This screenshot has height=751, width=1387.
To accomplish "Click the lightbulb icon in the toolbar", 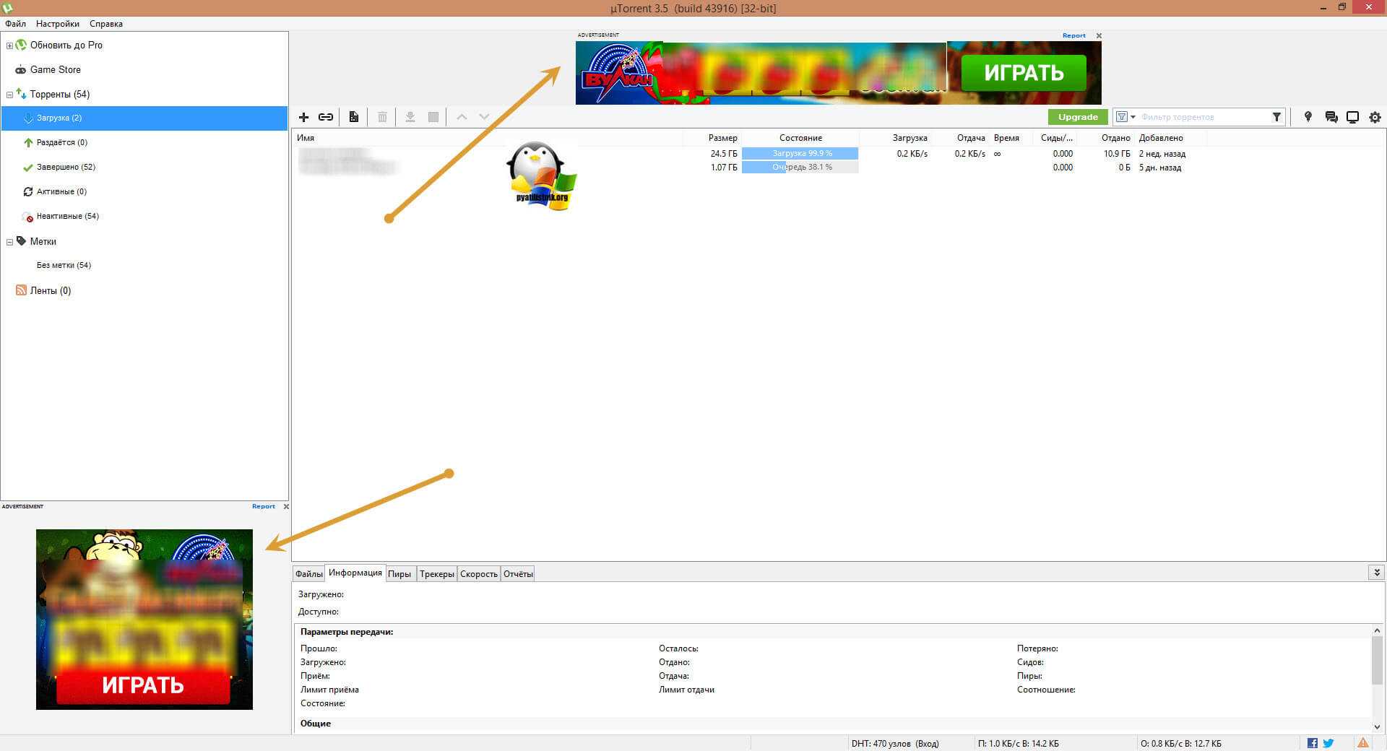I will 1308,117.
